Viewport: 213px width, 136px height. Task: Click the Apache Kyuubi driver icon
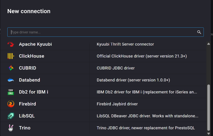pos(11,44)
